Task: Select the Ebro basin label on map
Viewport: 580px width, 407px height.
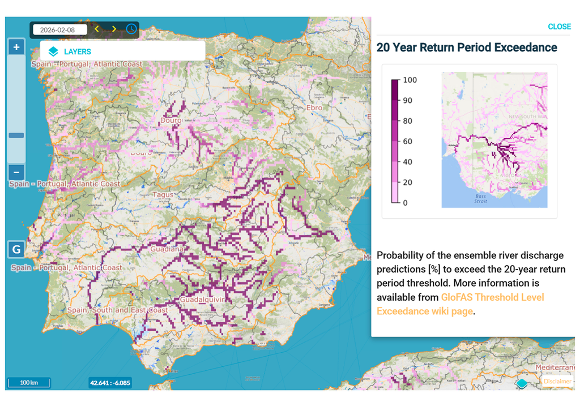Action: [314, 107]
